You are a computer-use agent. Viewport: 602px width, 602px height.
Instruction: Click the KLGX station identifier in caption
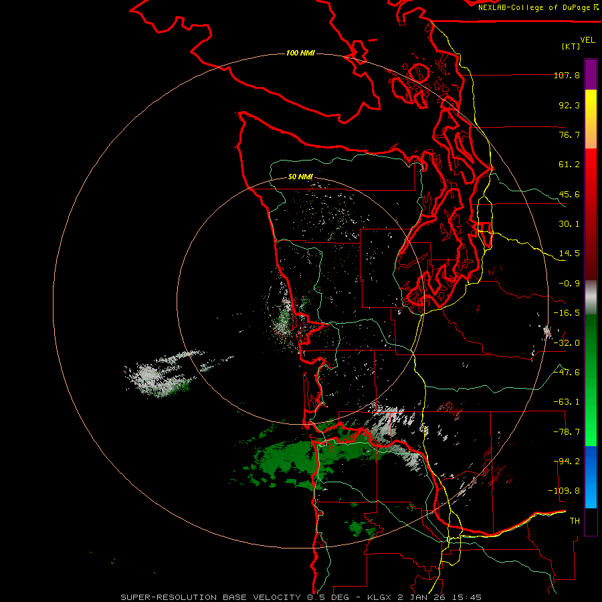point(380,597)
